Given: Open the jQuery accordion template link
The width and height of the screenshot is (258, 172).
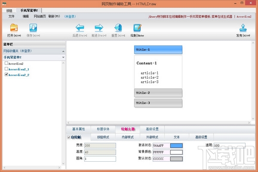Looking at the screenshot, I should coord(190,16).
